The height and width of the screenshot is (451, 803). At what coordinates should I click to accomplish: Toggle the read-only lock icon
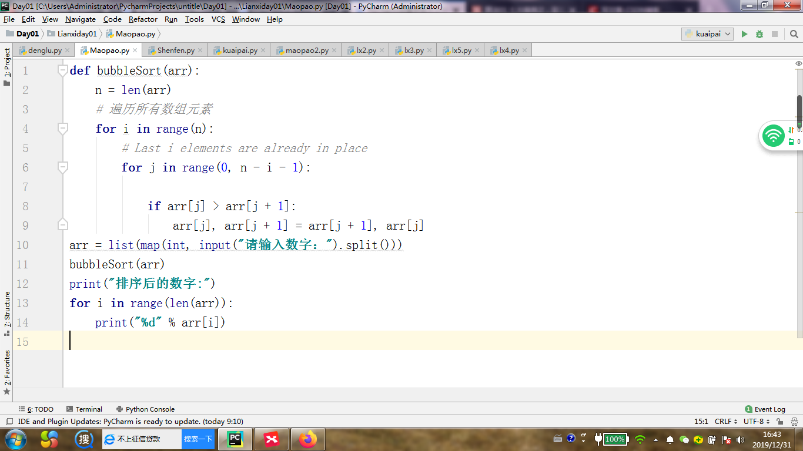(x=780, y=422)
